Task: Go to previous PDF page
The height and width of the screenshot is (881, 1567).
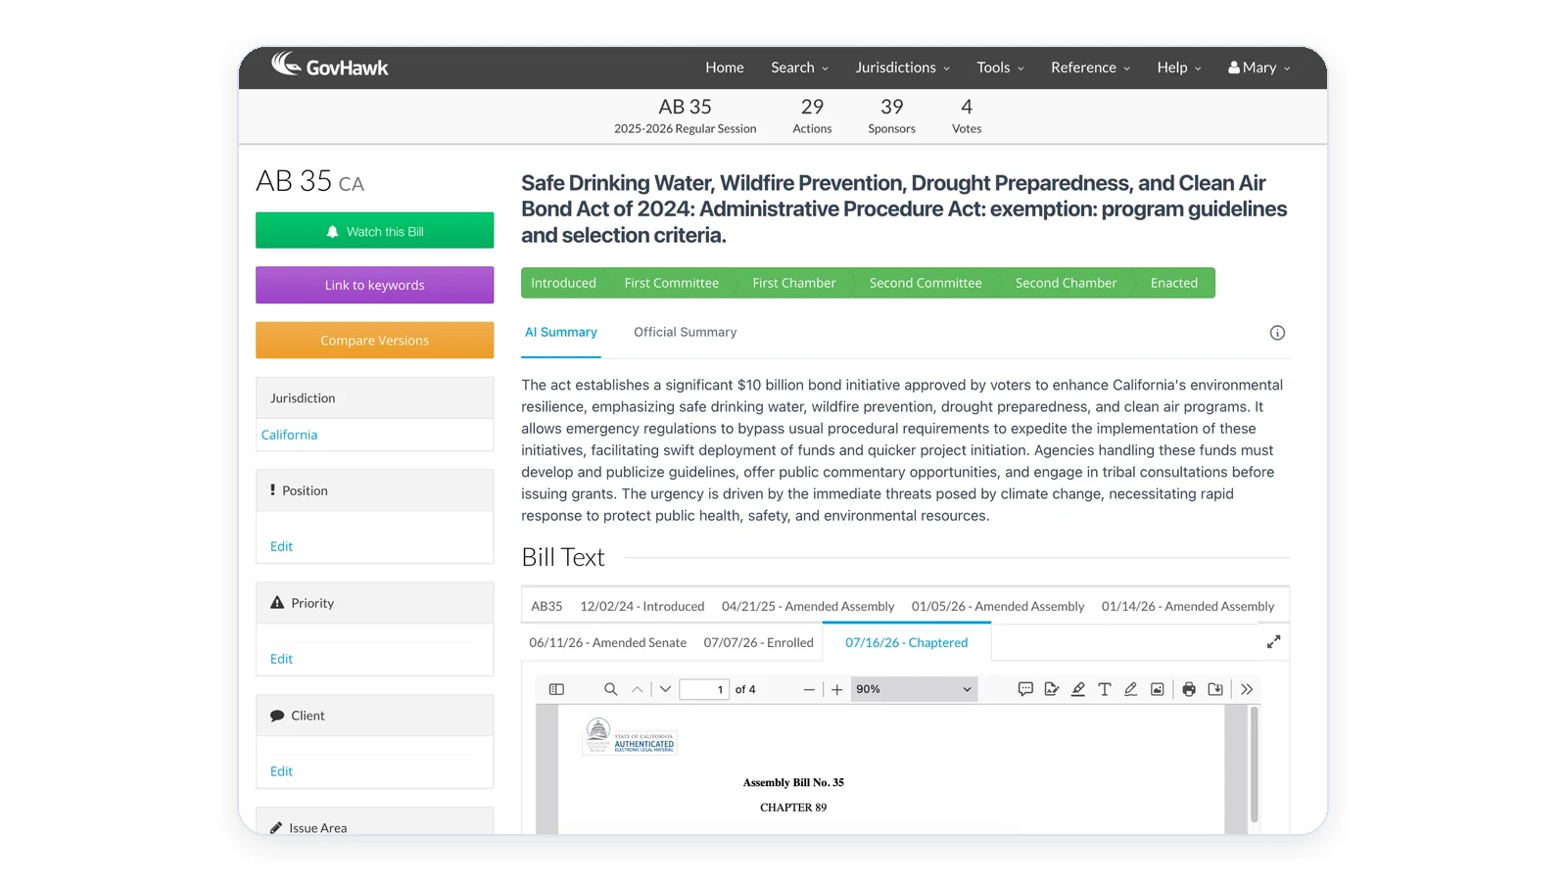Action: 638,689
